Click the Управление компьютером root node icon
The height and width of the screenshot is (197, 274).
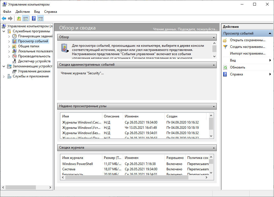[4, 26]
